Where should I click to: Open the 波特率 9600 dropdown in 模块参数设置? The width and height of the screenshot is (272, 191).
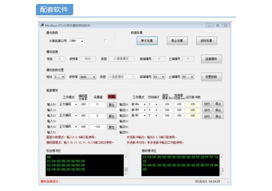tap(88, 77)
